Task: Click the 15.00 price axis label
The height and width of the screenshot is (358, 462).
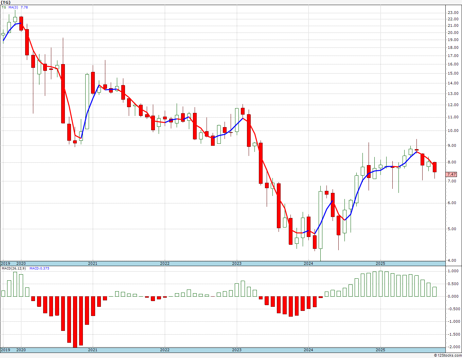Action: click(x=453, y=73)
